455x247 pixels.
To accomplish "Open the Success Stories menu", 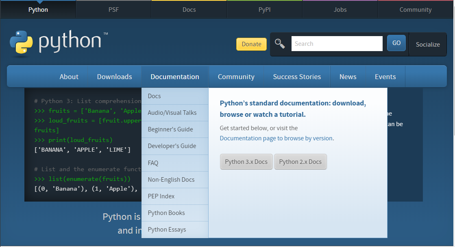I will coord(297,77).
